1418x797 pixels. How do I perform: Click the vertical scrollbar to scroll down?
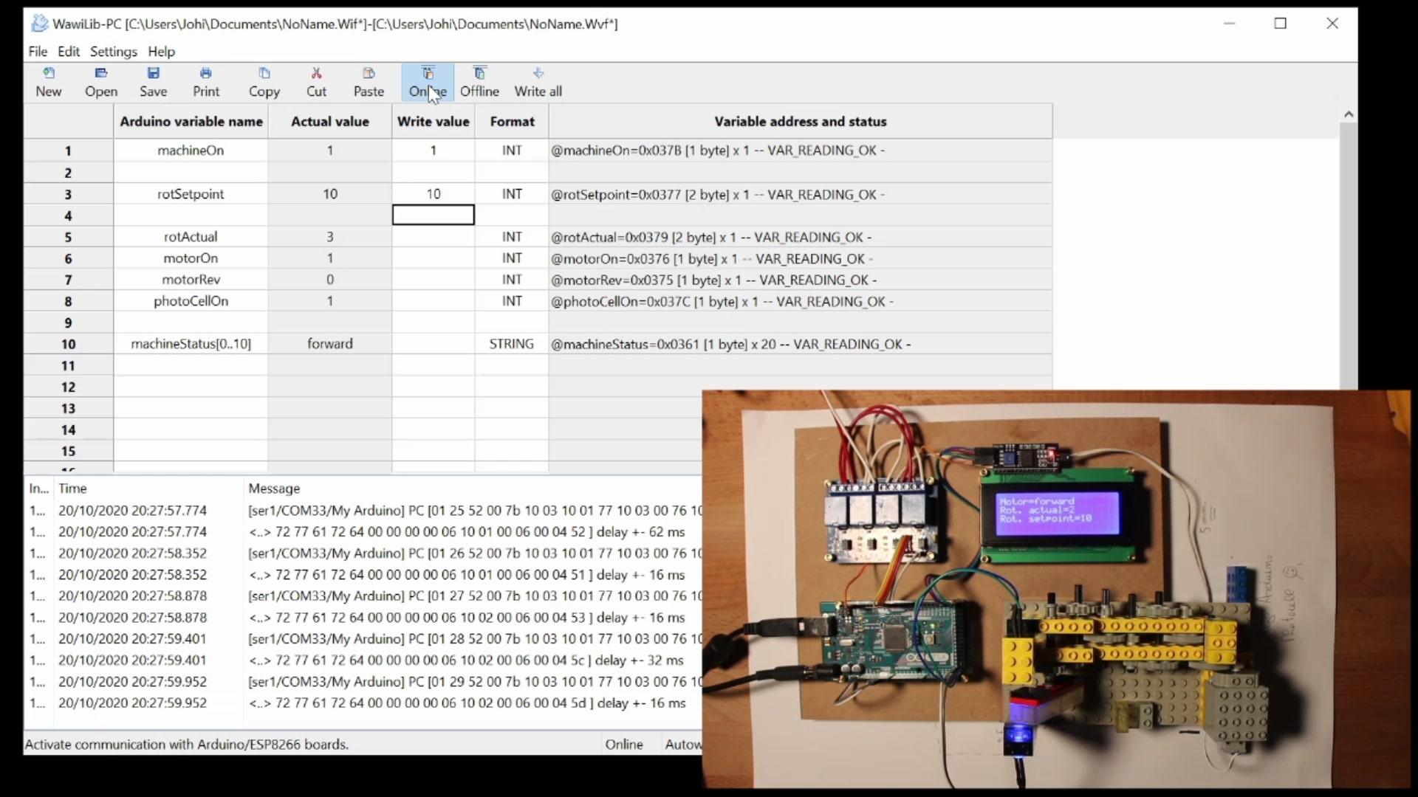pyautogui.click(x=1349, y=389)
